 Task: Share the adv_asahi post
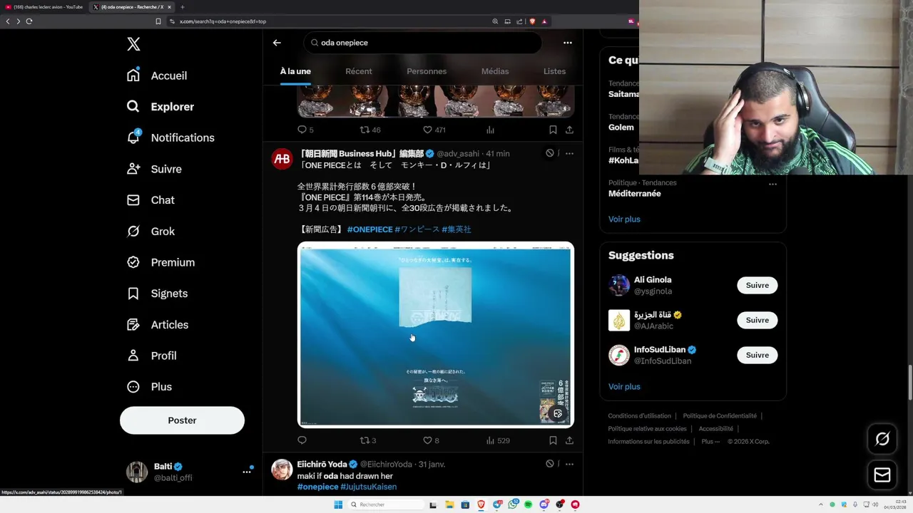(x=569, y=440)
